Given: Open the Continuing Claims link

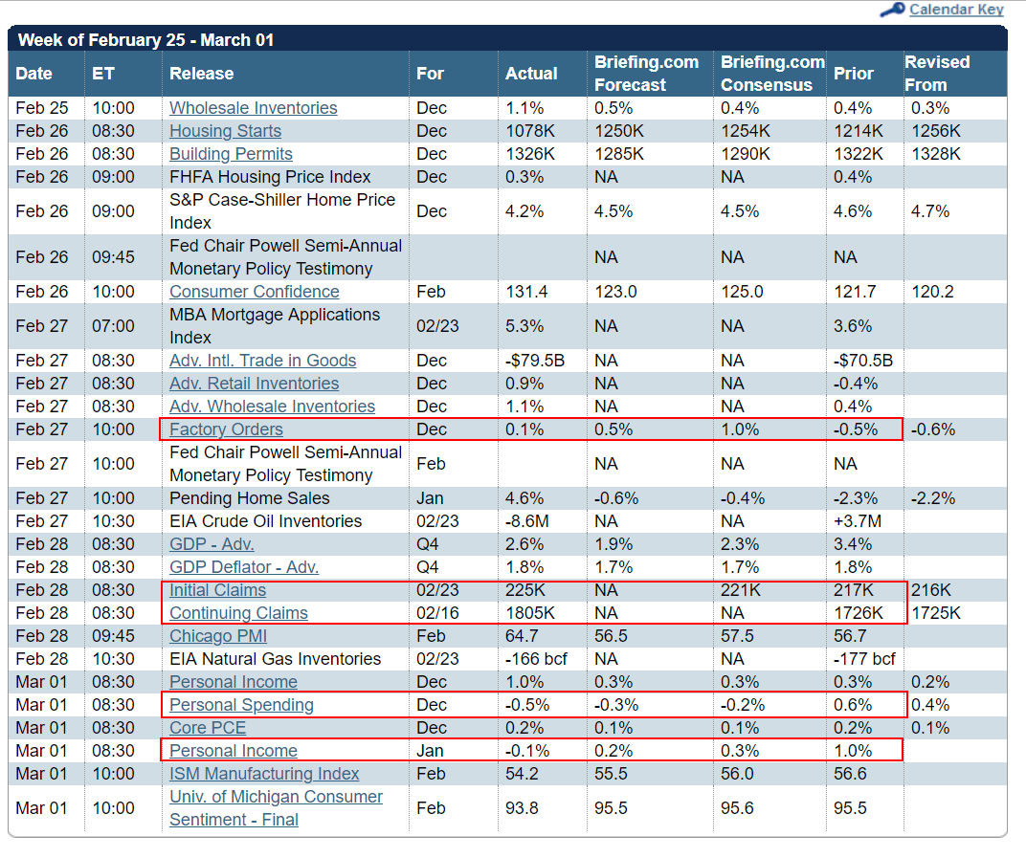Looking at the screenshot, I should click(x=238, y=613).
